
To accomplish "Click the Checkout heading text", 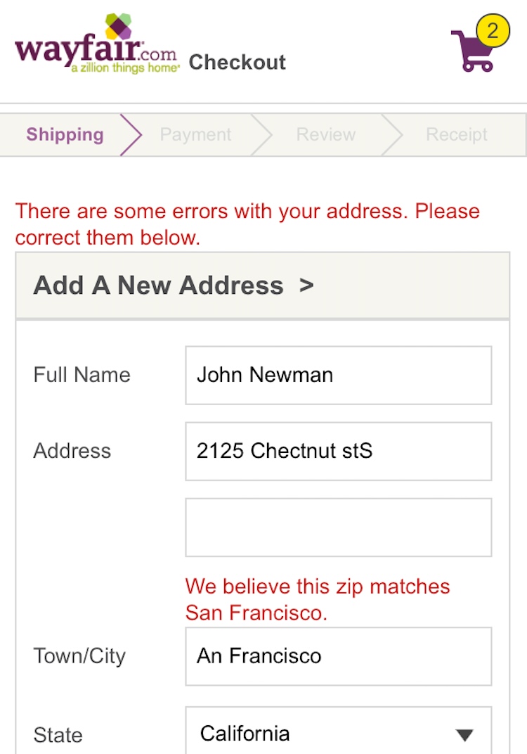I will click(238, 62).
